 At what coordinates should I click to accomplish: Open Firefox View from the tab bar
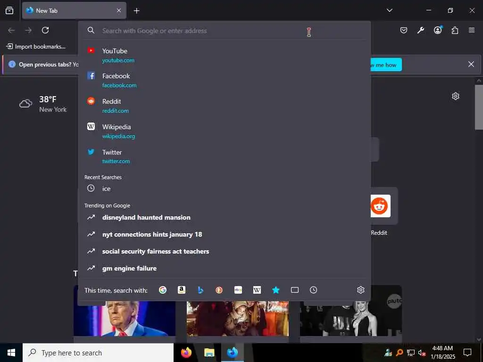pyautogui.click(x=9, y=10)
